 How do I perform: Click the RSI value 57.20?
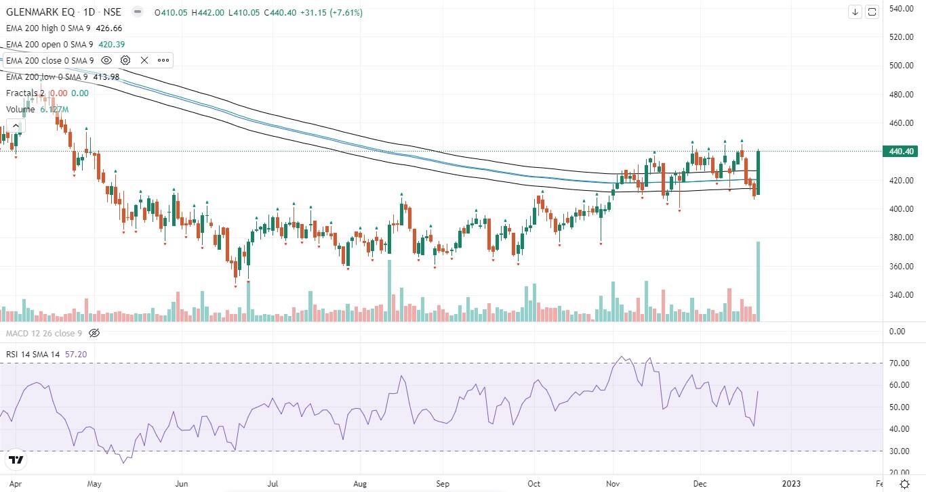pos(76,354)
